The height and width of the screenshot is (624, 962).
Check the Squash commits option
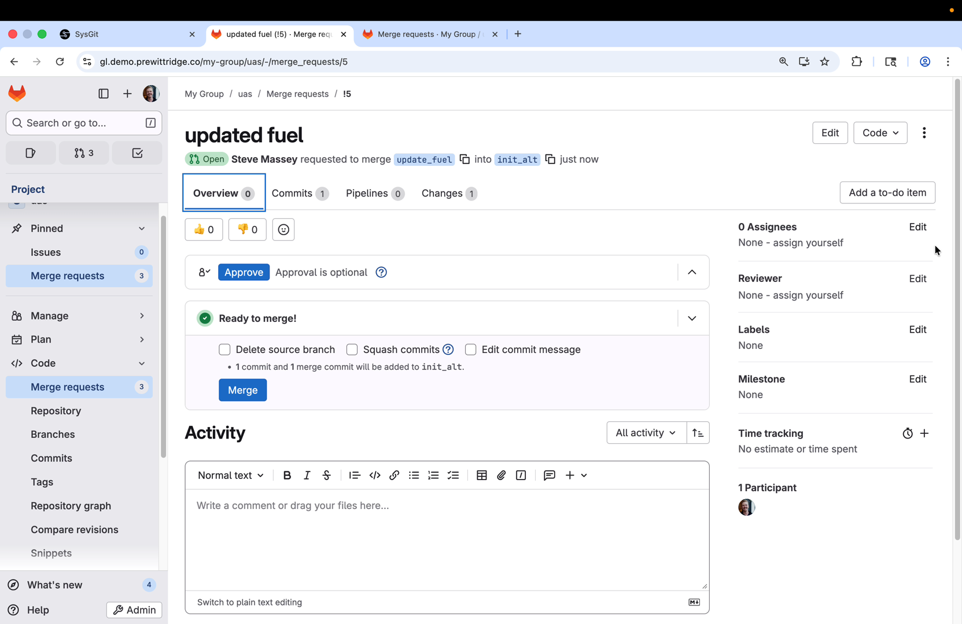click(x=352, y=350)
